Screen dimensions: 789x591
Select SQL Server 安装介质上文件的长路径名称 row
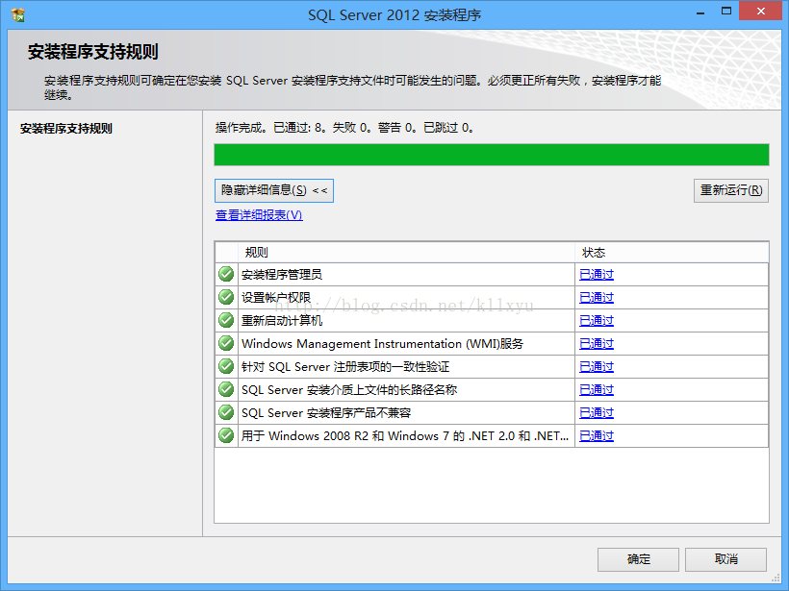click(x=492, y=390)
